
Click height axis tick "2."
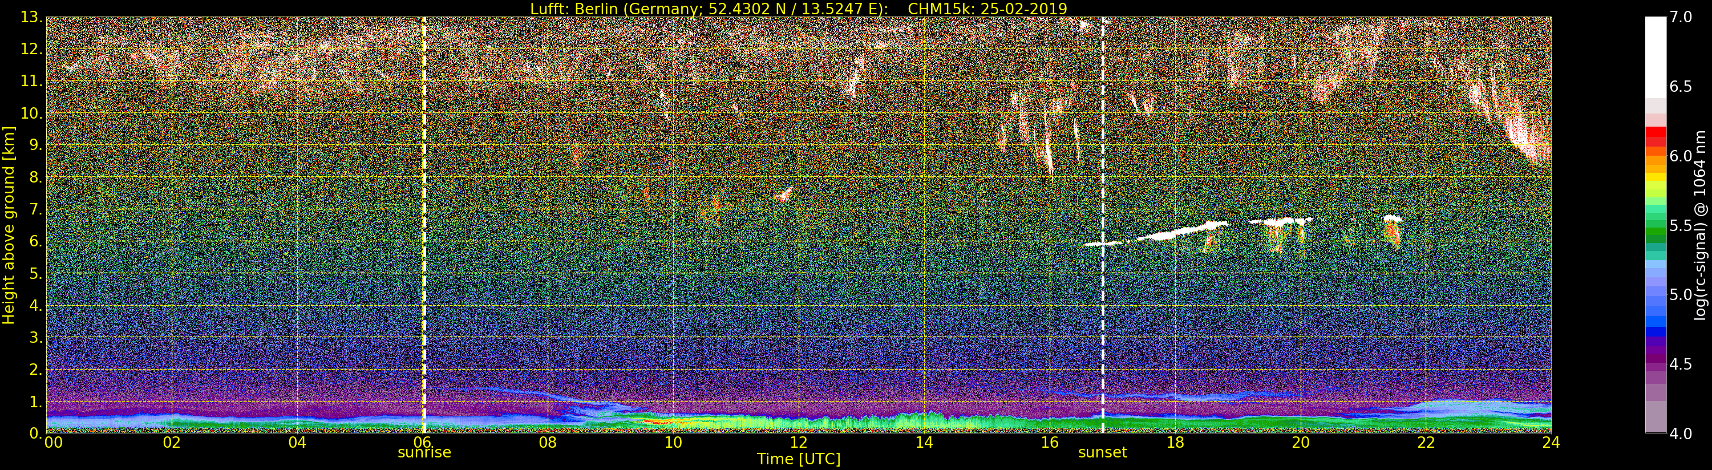[37, 369]
